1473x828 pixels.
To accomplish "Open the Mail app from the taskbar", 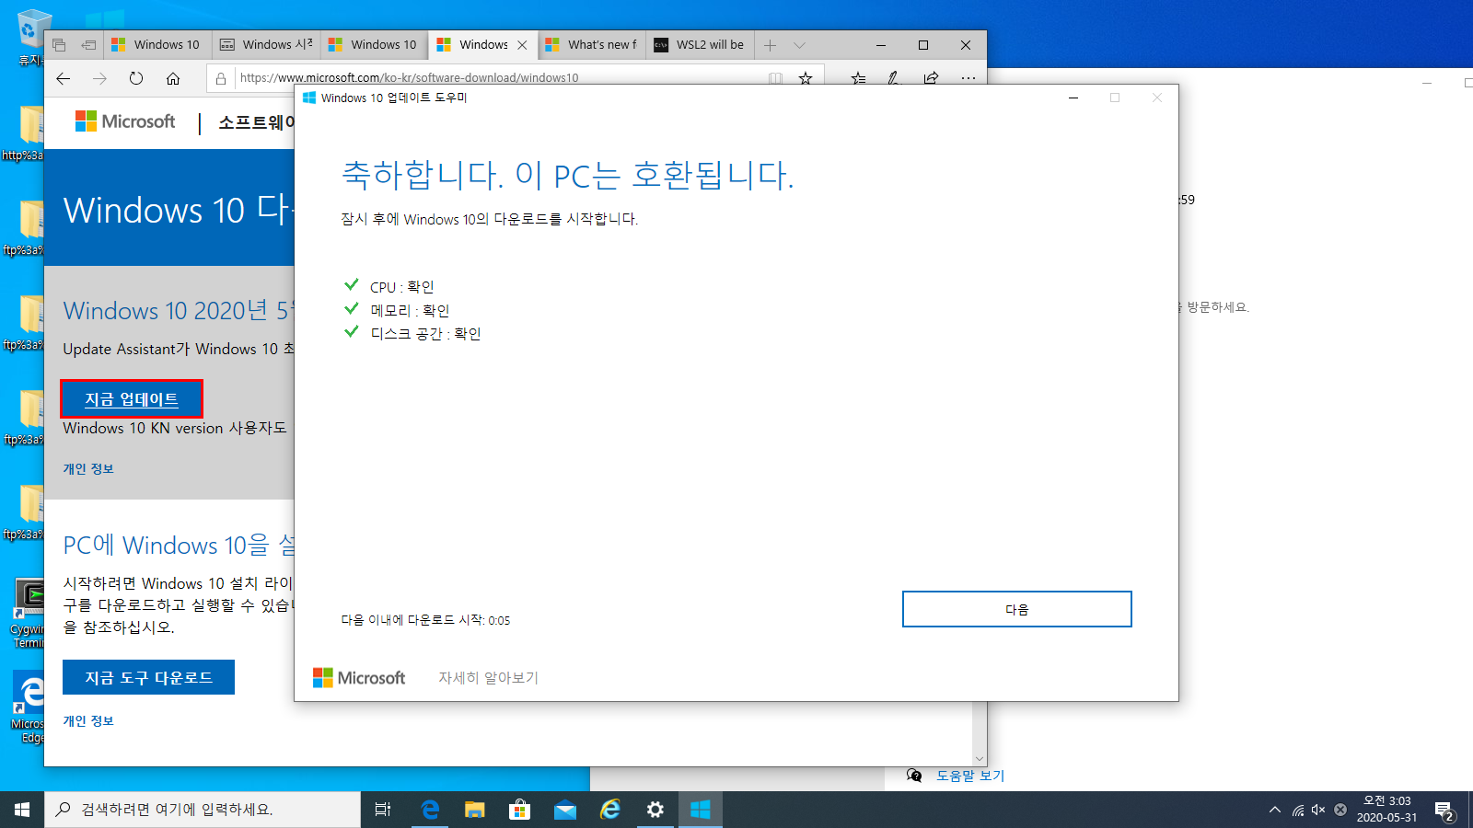I will [x=565, y=810].
